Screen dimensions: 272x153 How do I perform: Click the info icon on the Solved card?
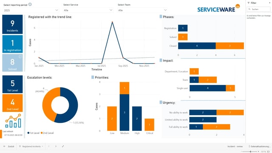[x=20, y=57]
